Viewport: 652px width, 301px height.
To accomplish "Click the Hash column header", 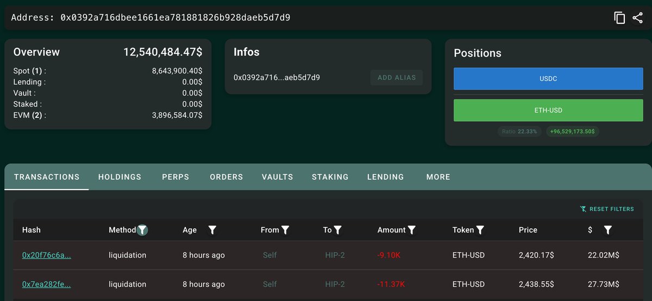I will (31, 230).
